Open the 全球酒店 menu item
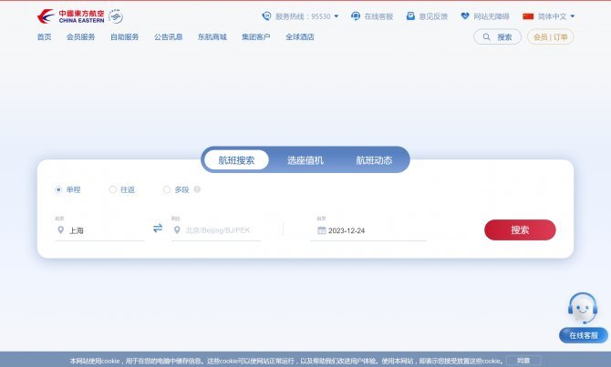Screen dimensions: 611x367 coord(300,37)
